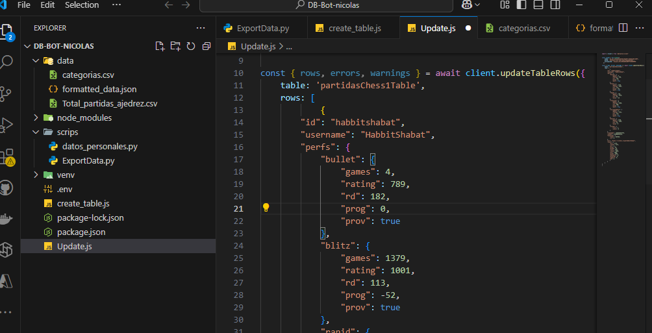Show code actions via the lightbulb icon
The width and height of the screenshot is (652, 333).
(x=266, y=208)
